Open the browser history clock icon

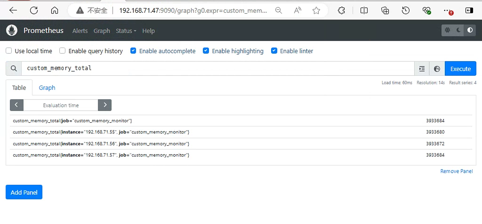[406, 11]
